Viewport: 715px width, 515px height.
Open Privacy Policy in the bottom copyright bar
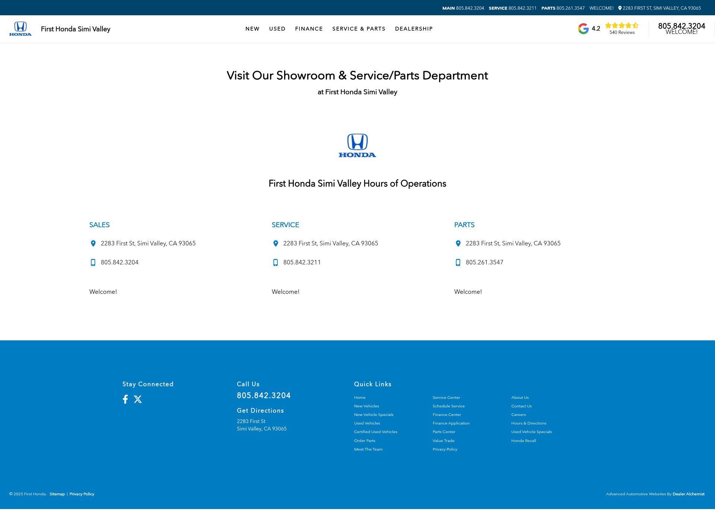[x=82, y=494]
